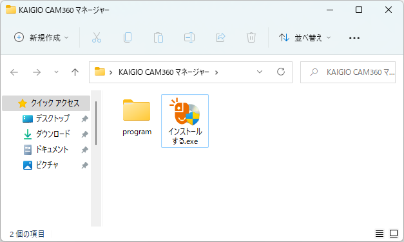Select the インストールする.exe installer file

[185, 121]
